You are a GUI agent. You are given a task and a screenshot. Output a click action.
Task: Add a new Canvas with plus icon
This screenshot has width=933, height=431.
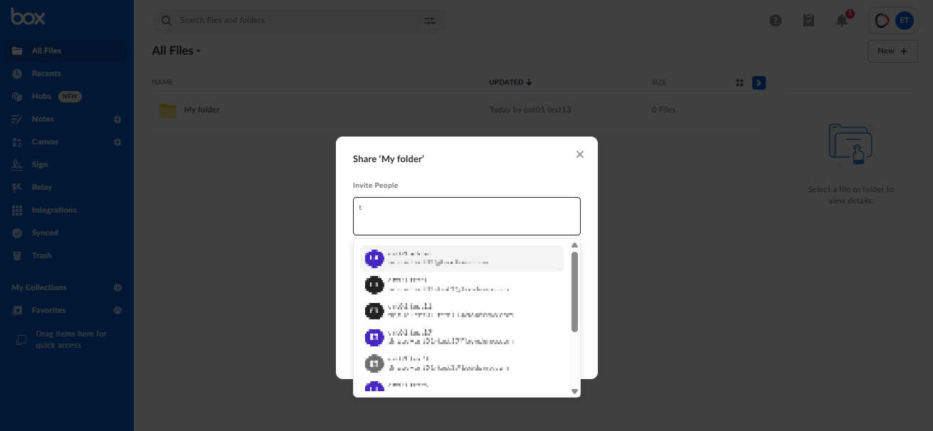(x=117, y=142)
